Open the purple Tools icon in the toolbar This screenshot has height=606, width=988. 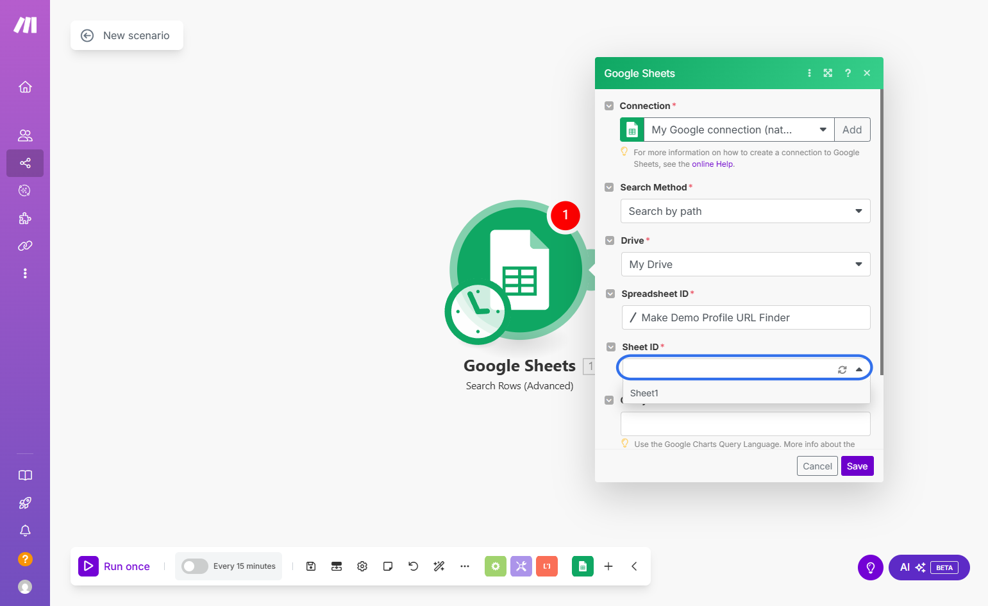[521, 566]
